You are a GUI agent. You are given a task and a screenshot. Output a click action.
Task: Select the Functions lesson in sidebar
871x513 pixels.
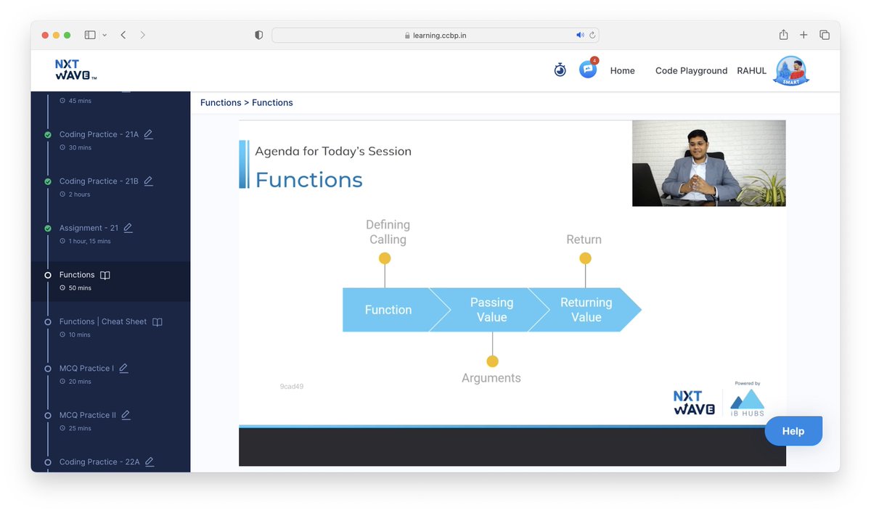tap(77, 275)
